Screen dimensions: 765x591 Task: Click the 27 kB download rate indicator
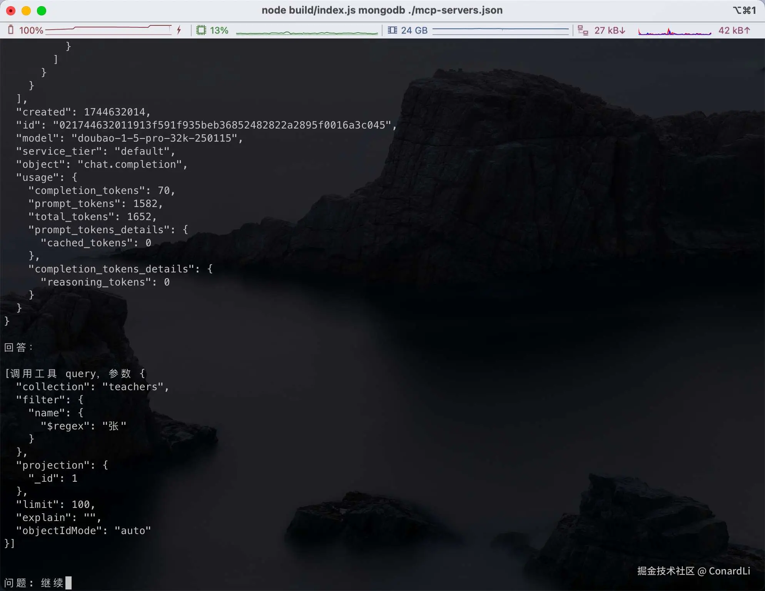click(610, 30)
